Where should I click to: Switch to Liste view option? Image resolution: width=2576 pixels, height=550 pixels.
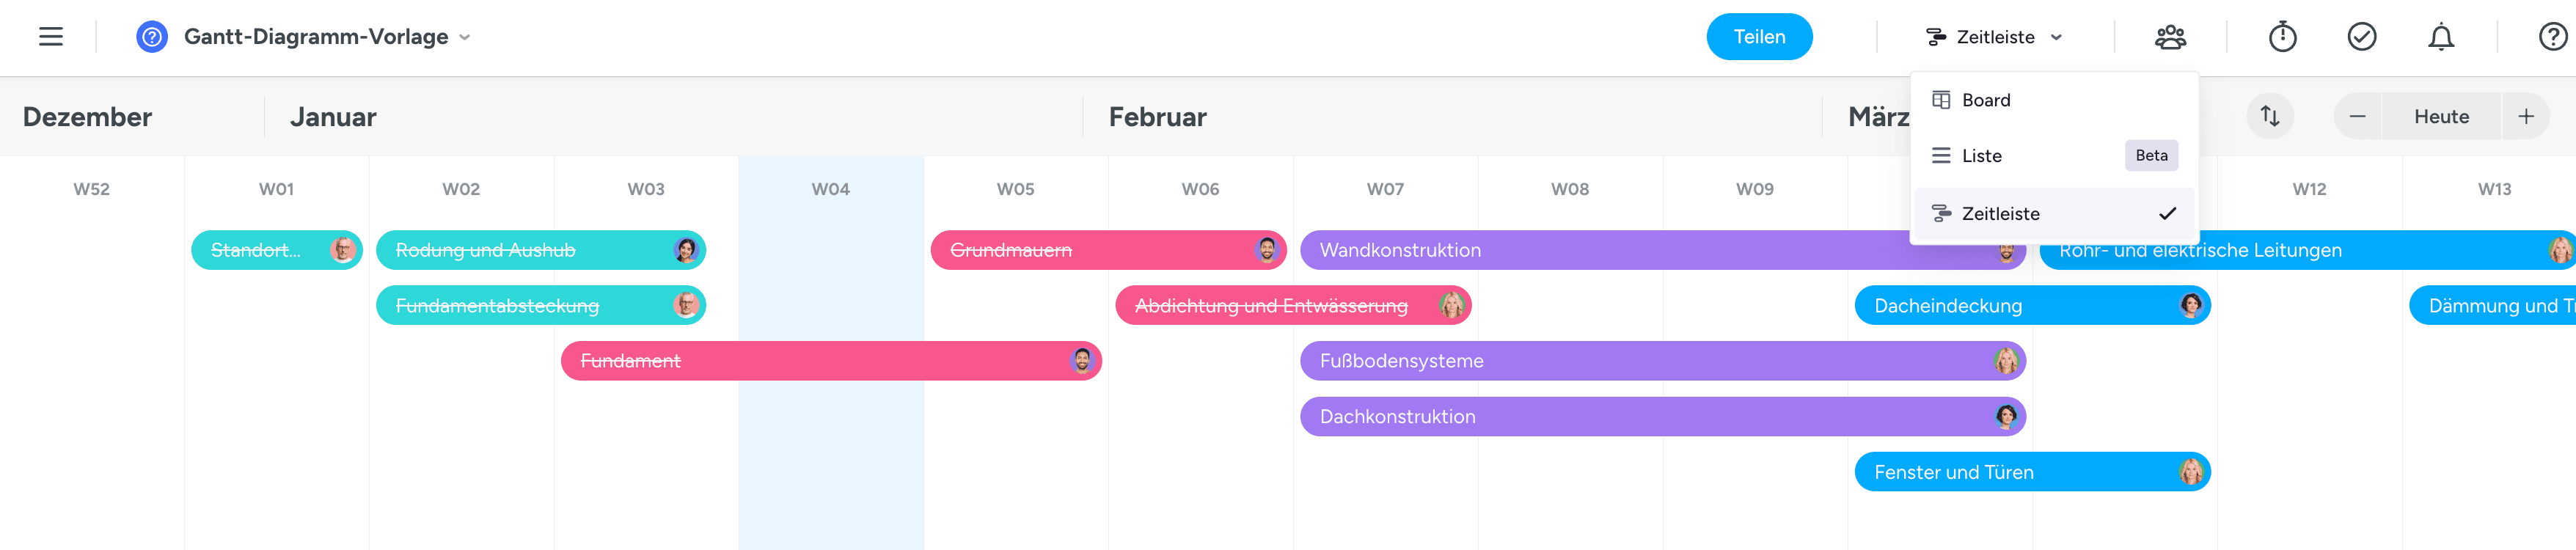[1982, 156]
